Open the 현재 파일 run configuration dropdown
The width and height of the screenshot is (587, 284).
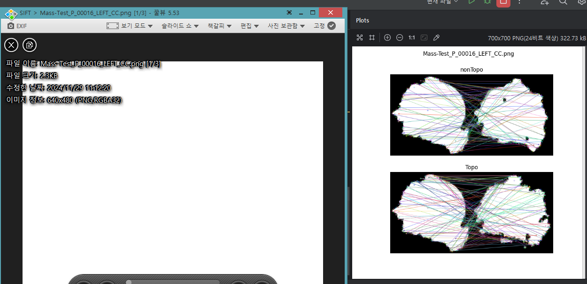pos(442,2)
